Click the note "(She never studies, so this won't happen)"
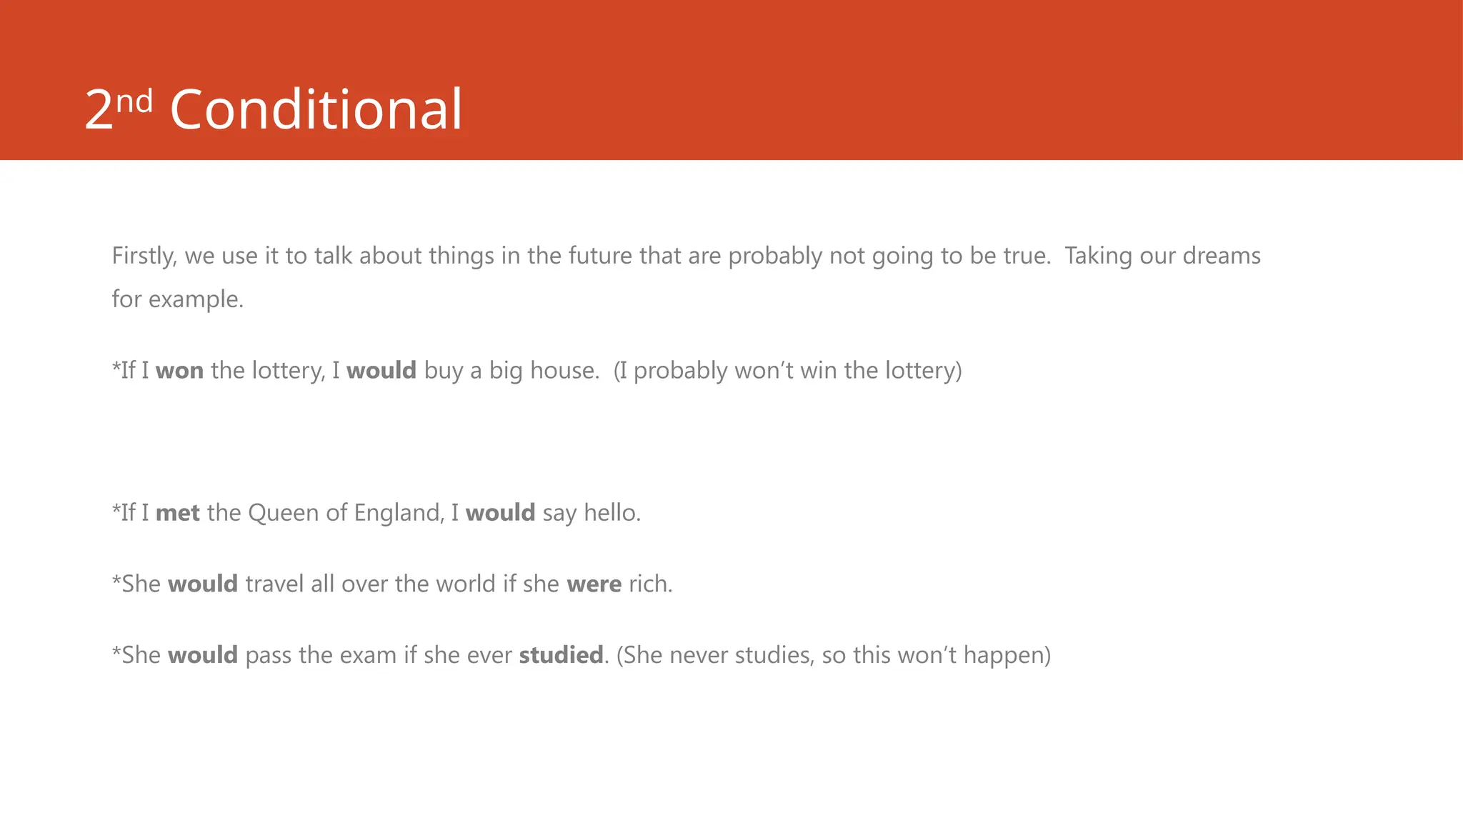 (x=833, y=654)
